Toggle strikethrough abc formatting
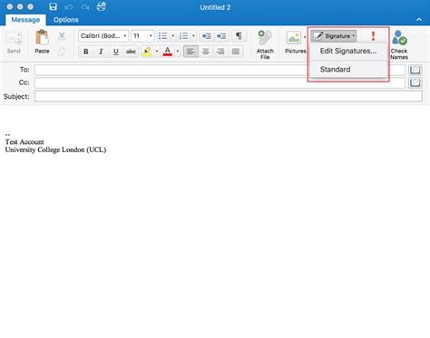 (x=131, y=52)
